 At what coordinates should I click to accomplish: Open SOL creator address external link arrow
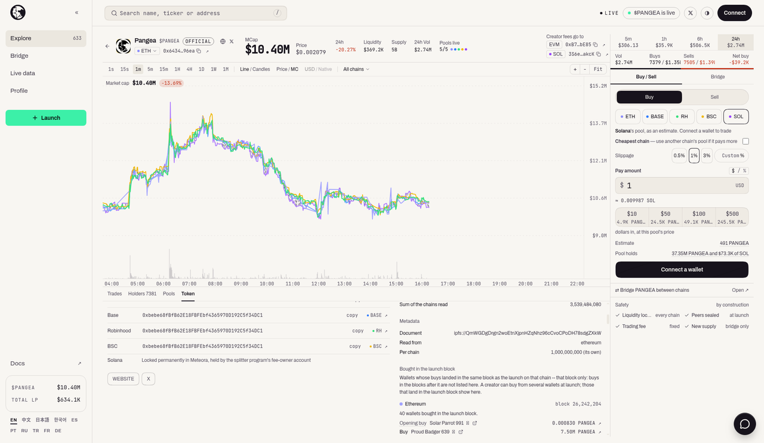[x=606, y=54]
